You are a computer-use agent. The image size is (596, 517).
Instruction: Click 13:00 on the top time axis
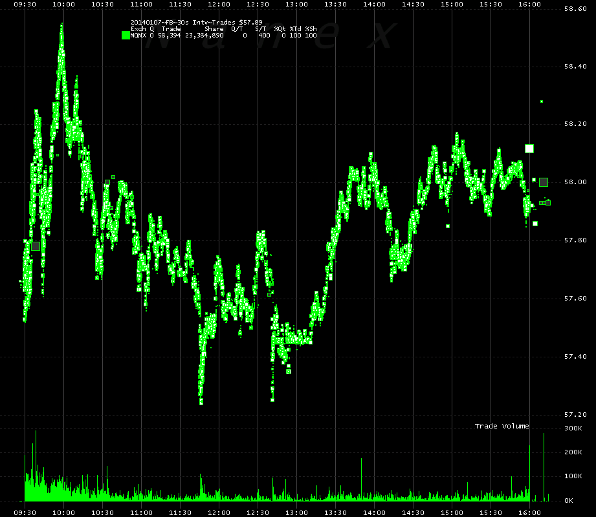pos(296,4)
